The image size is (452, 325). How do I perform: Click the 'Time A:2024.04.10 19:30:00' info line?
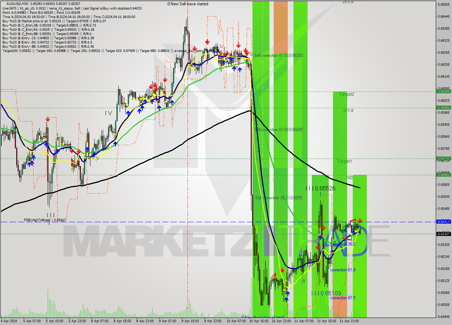[69, 17]
